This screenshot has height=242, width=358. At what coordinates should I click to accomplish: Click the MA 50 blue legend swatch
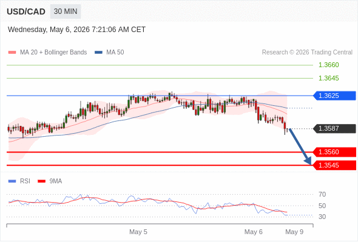[98, 53]
